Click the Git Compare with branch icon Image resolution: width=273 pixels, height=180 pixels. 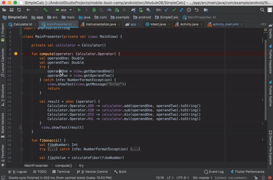coord(182,10)
